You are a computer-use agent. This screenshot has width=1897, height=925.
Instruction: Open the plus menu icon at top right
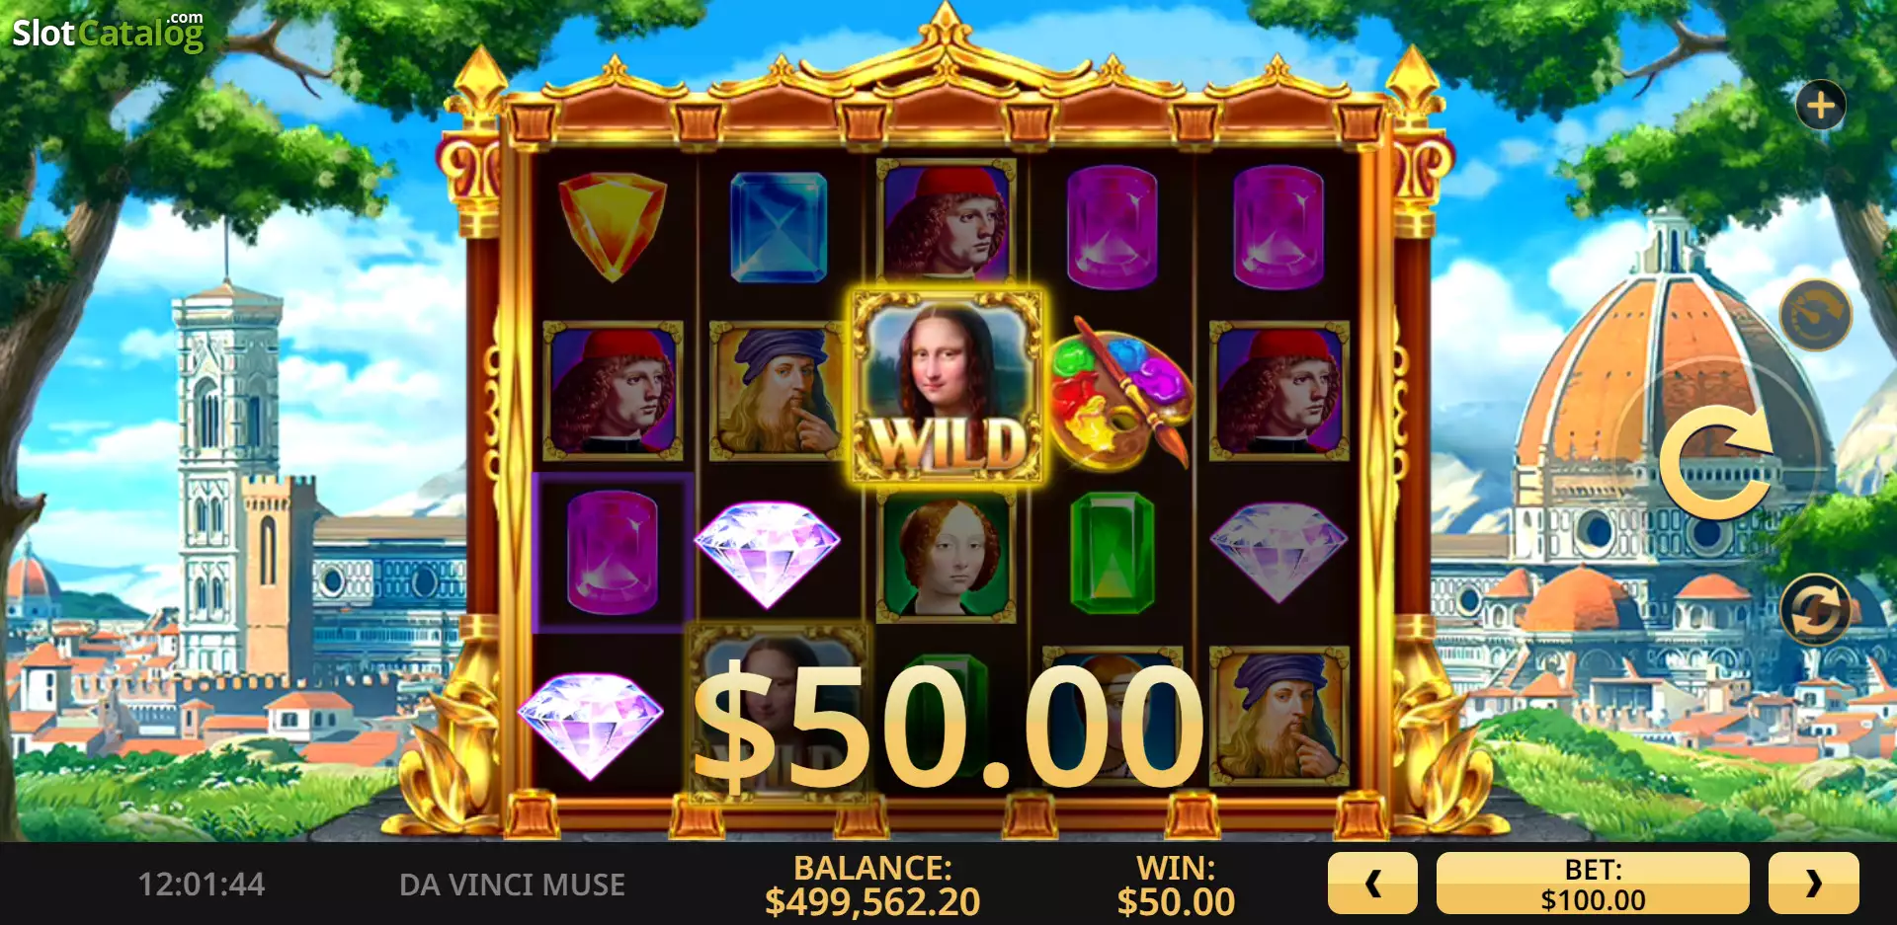tap(1820, 105)
